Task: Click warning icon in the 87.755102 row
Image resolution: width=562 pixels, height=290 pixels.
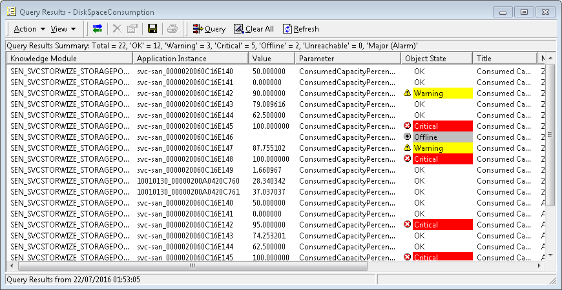Action: tap(407, 148)
